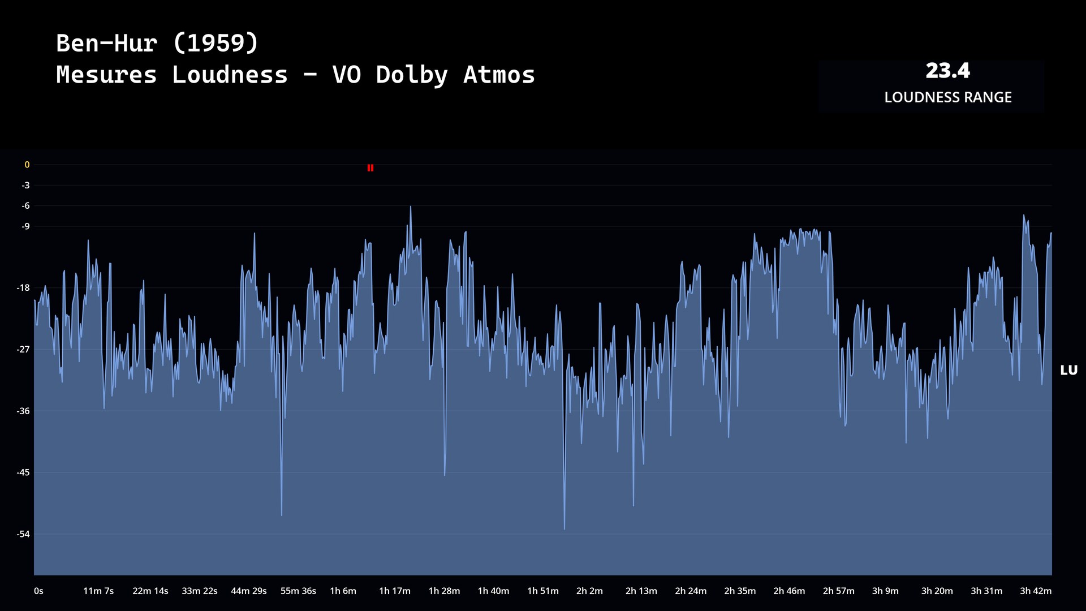The height and width of the screenshot is (611, 1086).
Task: Click the -27 axis label
Action: click(x=23, y=350)
